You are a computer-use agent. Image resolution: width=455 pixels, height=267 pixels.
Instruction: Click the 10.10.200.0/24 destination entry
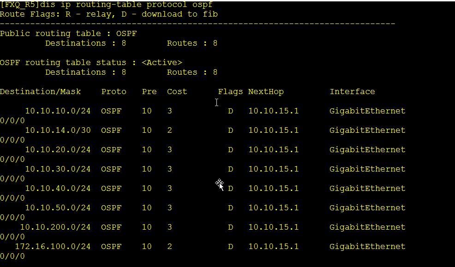(x=55, y=227)
